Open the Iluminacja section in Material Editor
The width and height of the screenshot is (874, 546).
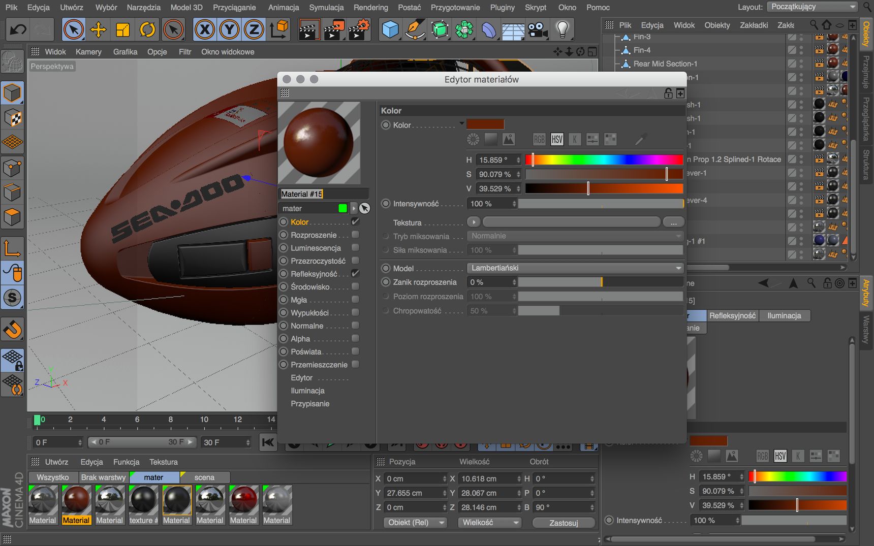coord(307,391)
